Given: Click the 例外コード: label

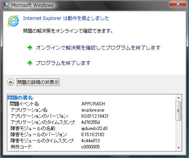Looking at the screenshot, I should (21, 147).
